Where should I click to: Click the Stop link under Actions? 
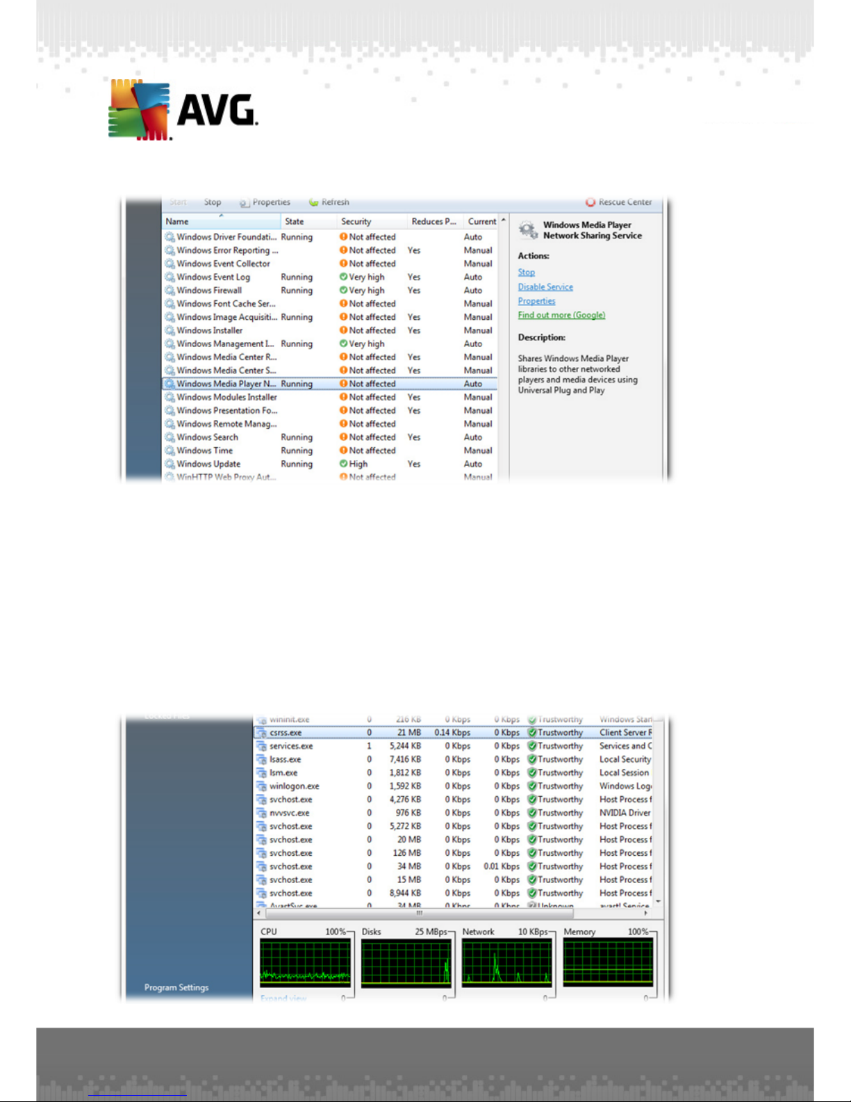(527, 273)
